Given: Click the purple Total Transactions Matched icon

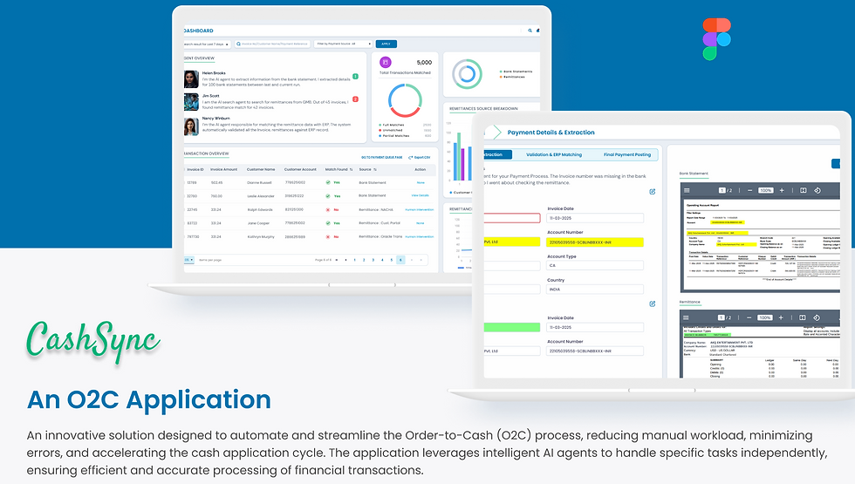Looking at the screenshot, I should coord(386,62).
